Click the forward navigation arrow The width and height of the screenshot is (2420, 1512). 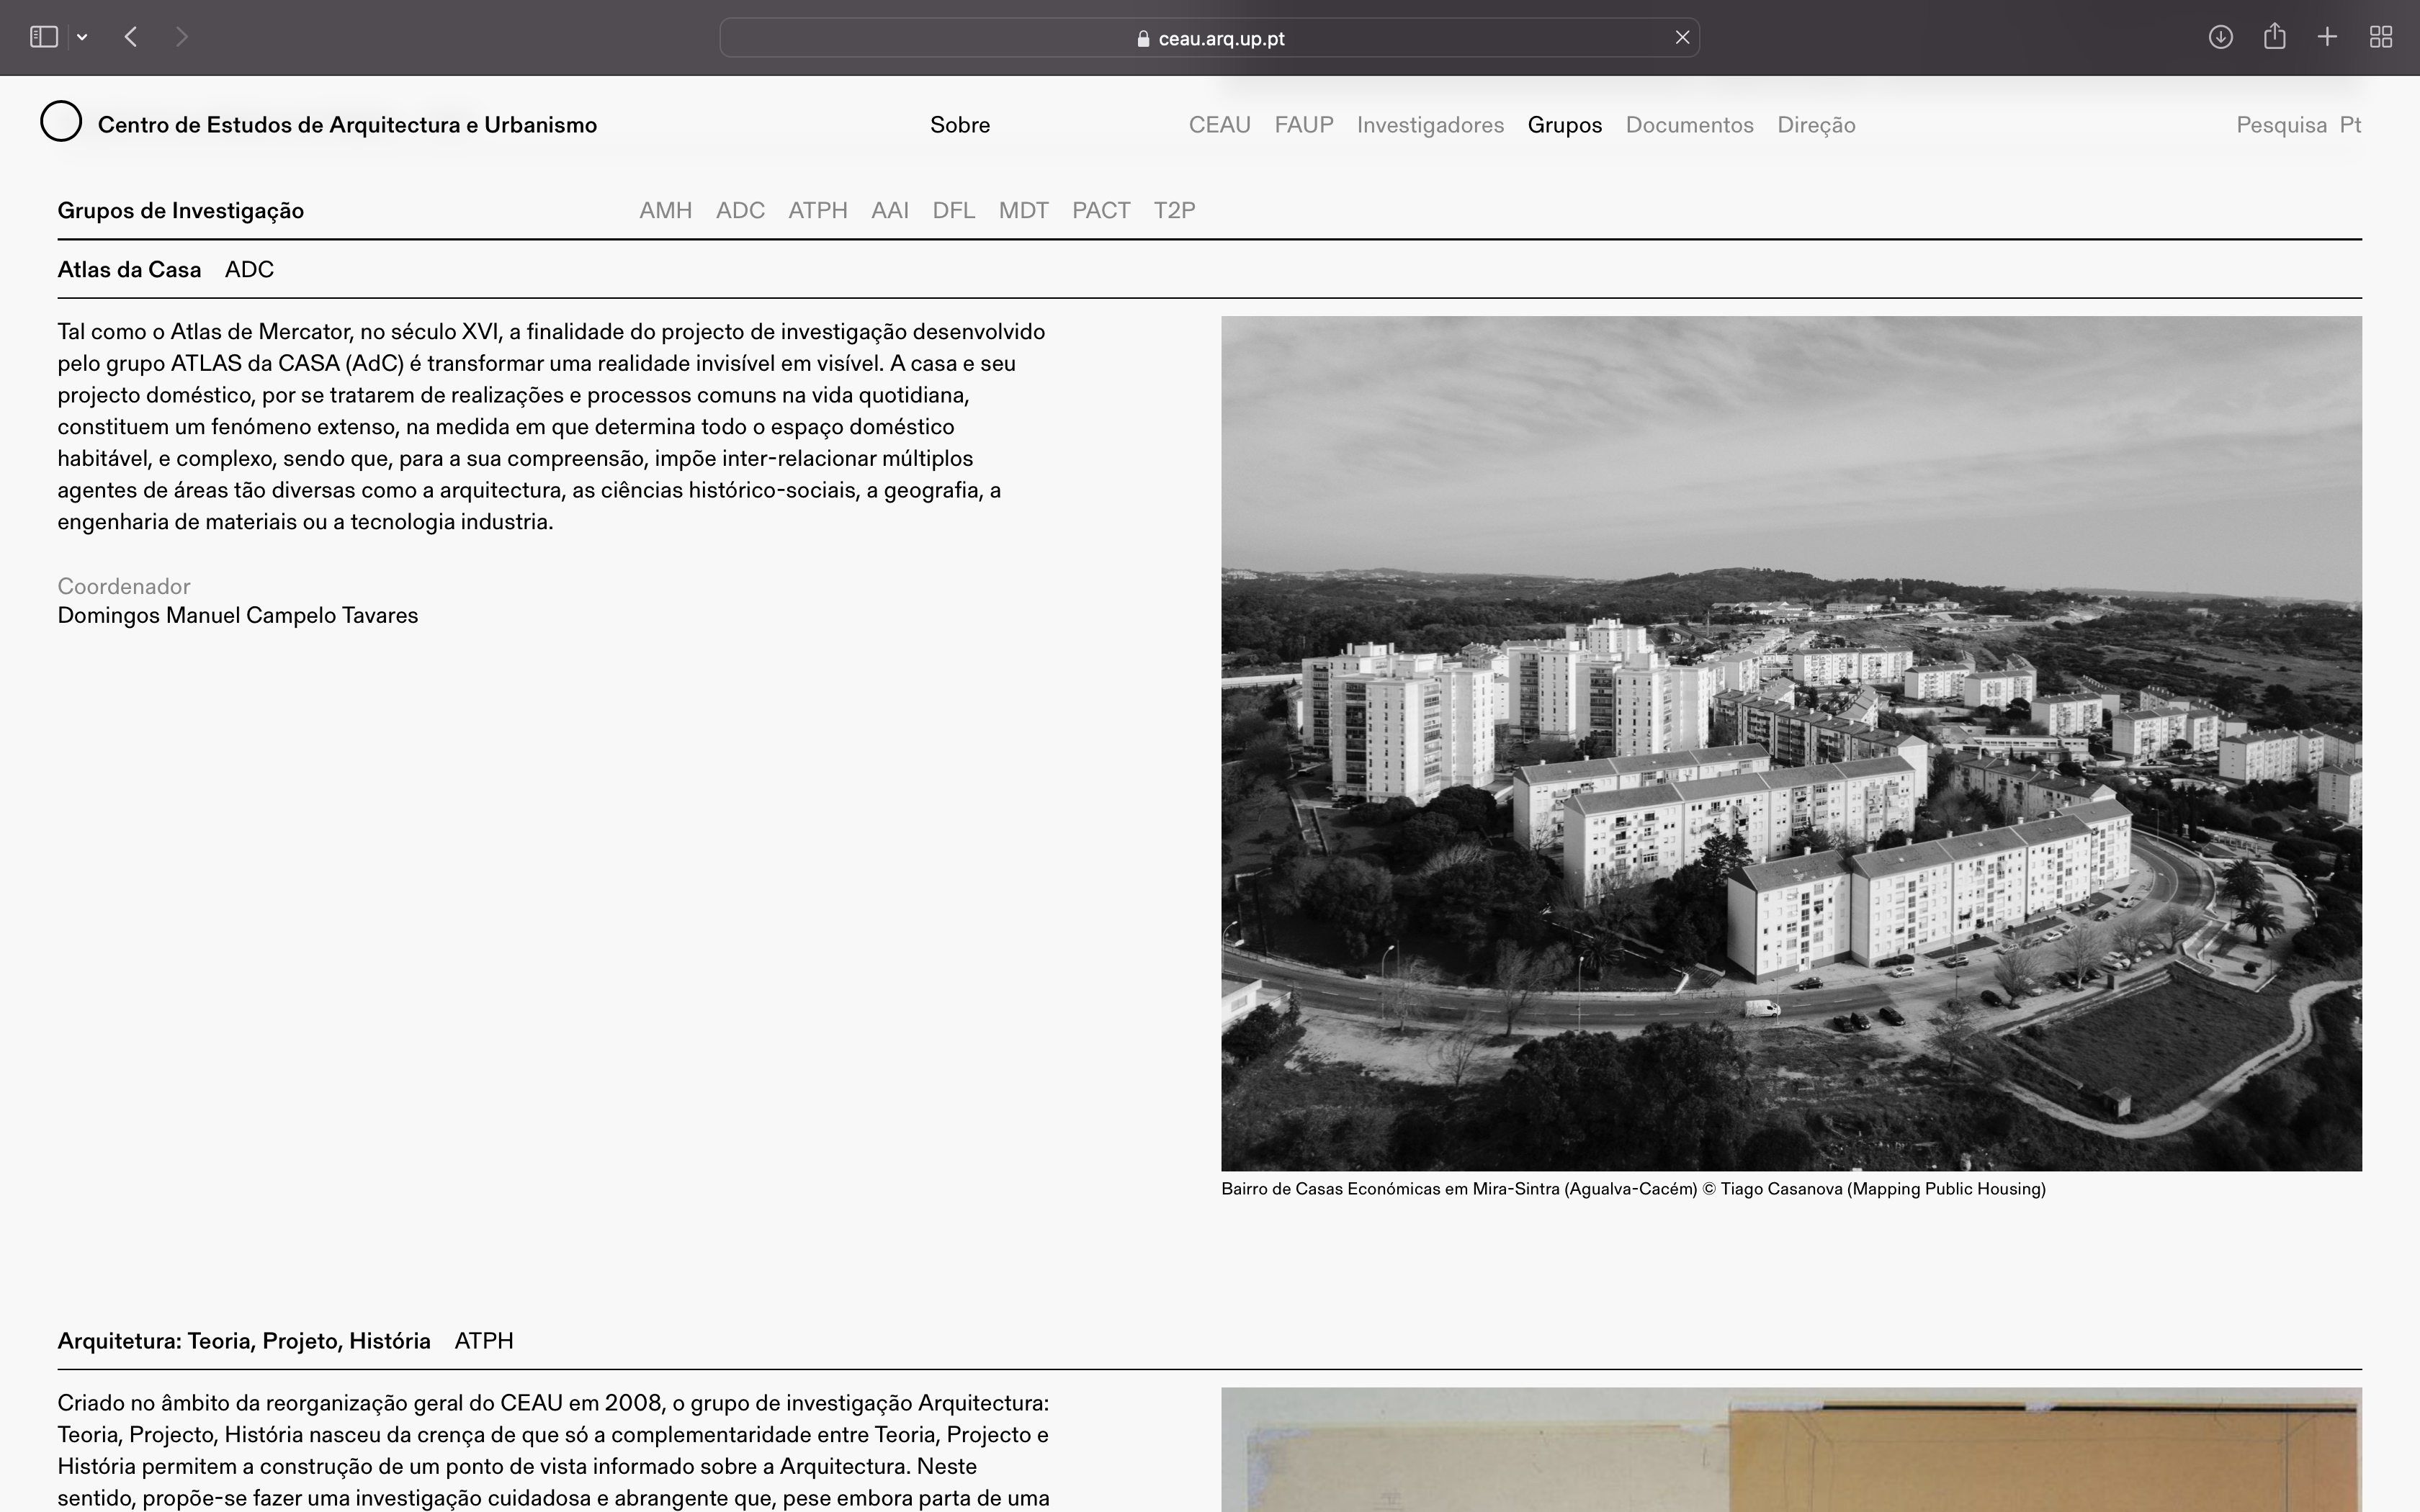(x=181, y=37)
